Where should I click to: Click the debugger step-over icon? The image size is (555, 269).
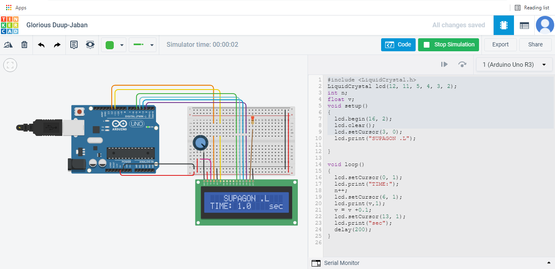tap(462, 64)
